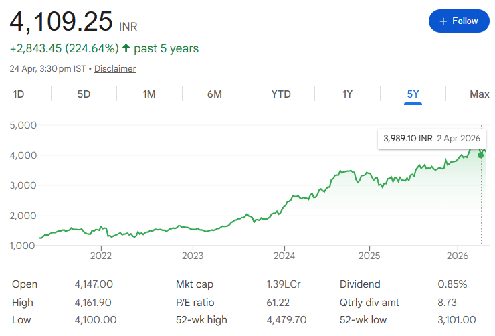Click the 2024 label on the x-axis
Viewport: 495px width, 336px height.
[284, 256]
